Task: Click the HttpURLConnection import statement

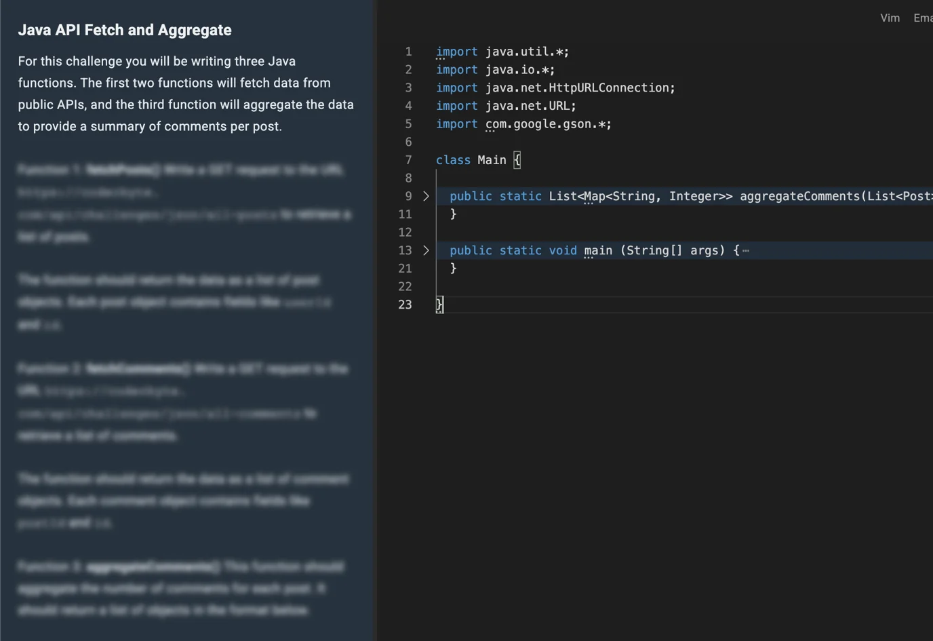Action: point(555,88)
